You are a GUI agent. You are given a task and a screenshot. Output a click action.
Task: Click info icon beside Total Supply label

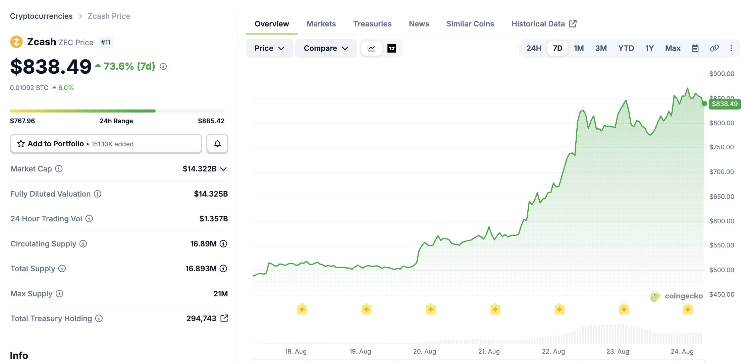(x=62, y=269)
